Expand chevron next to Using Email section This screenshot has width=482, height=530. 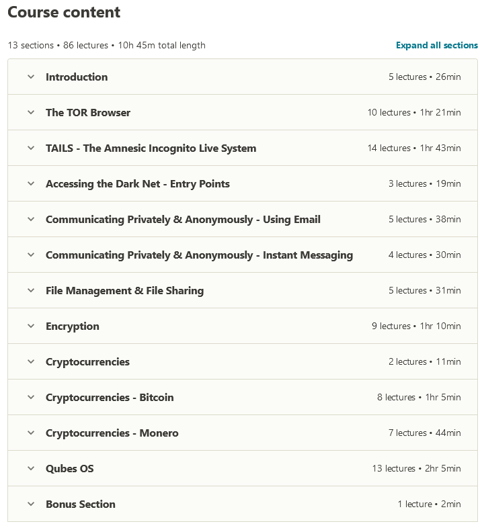(x=30, y=220)
